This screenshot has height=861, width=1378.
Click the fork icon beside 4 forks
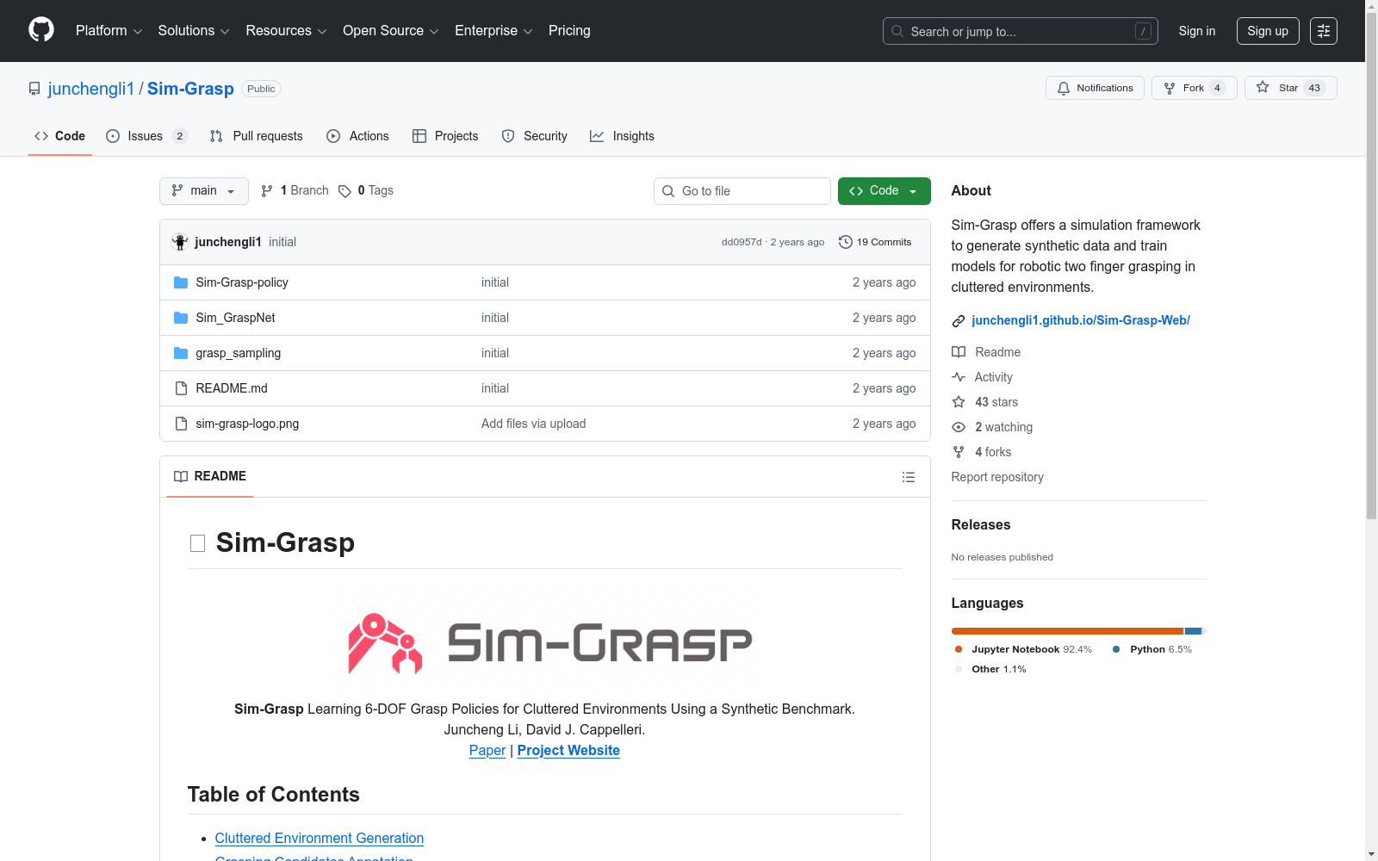[x=959, y=452]
